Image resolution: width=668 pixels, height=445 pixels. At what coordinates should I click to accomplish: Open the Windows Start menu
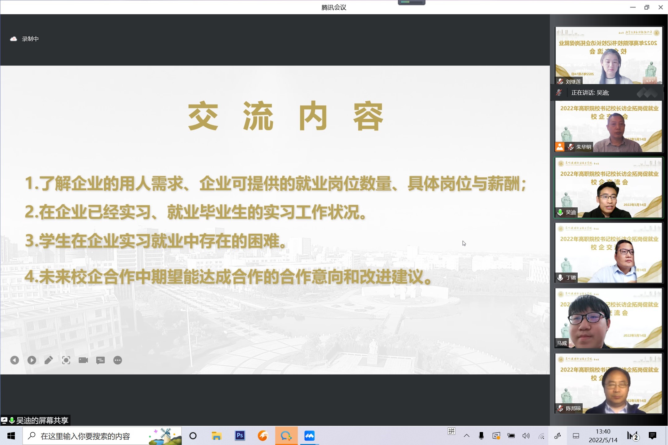click(x=11, y=436)
